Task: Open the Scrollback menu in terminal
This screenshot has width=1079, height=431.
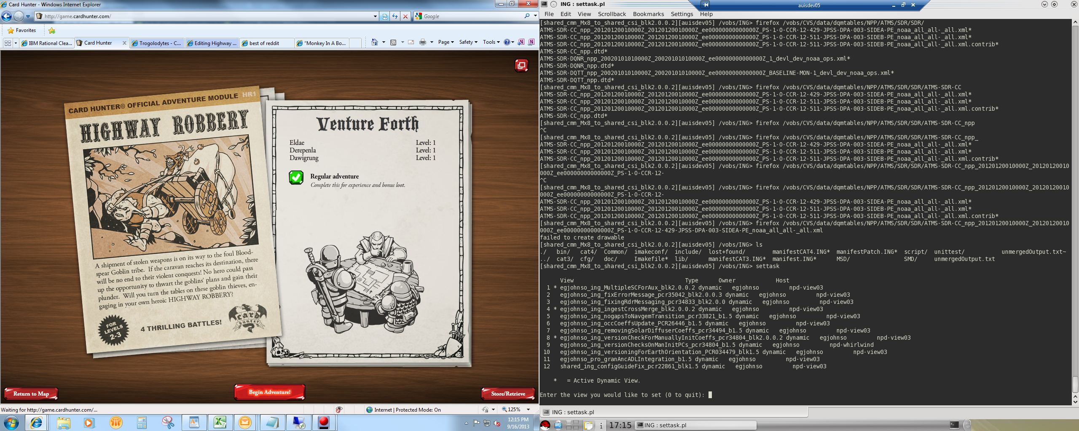Action: (612, 14)
